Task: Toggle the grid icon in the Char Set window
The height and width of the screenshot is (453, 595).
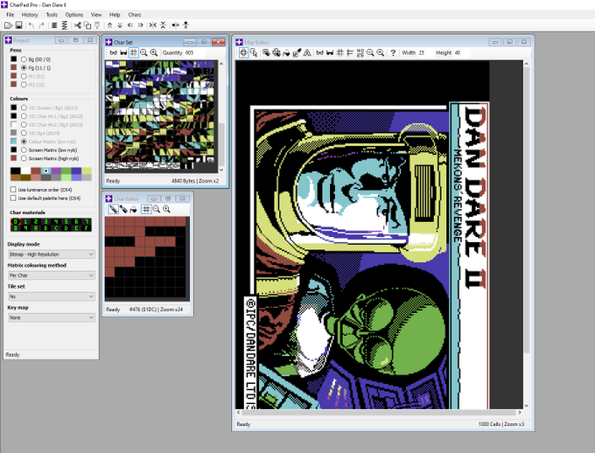Action: click(134, 52)
